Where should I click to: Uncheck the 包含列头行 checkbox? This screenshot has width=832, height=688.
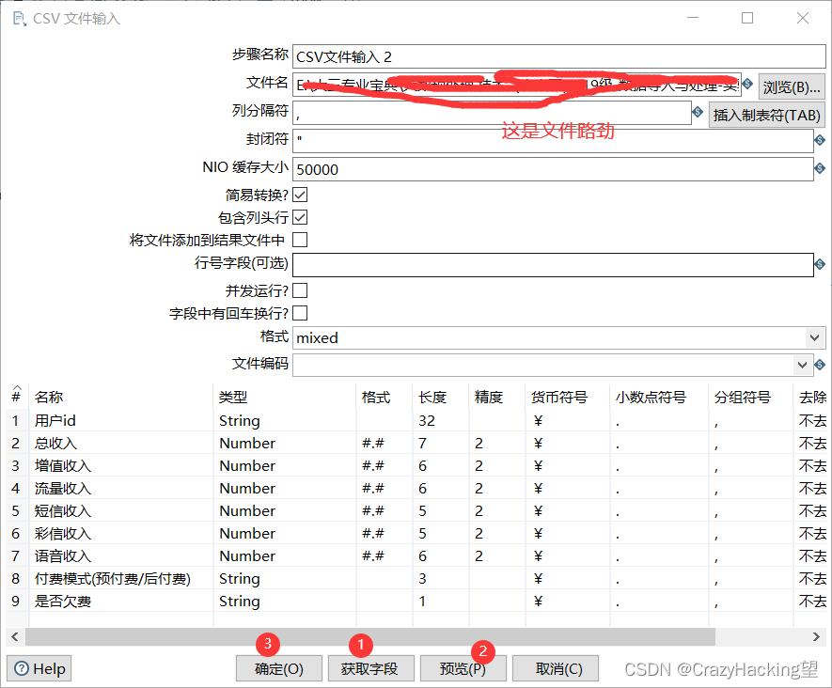300,217
